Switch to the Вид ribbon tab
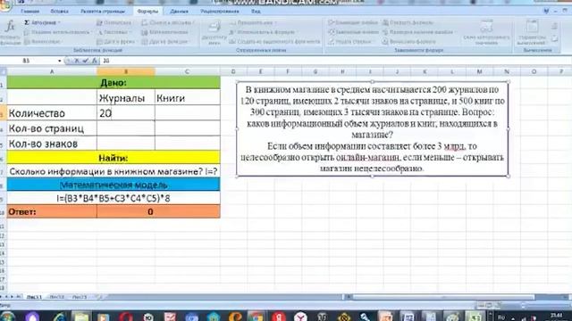572x321 pixels. click(x=256, y=12)
